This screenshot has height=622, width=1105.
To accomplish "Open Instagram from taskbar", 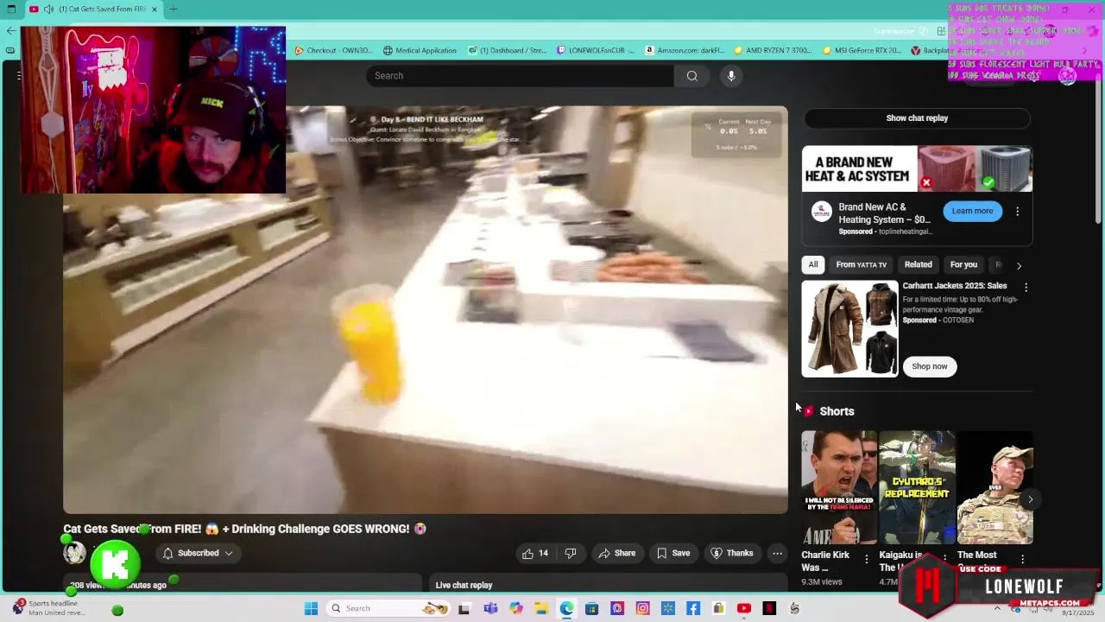I will point(642,608).
